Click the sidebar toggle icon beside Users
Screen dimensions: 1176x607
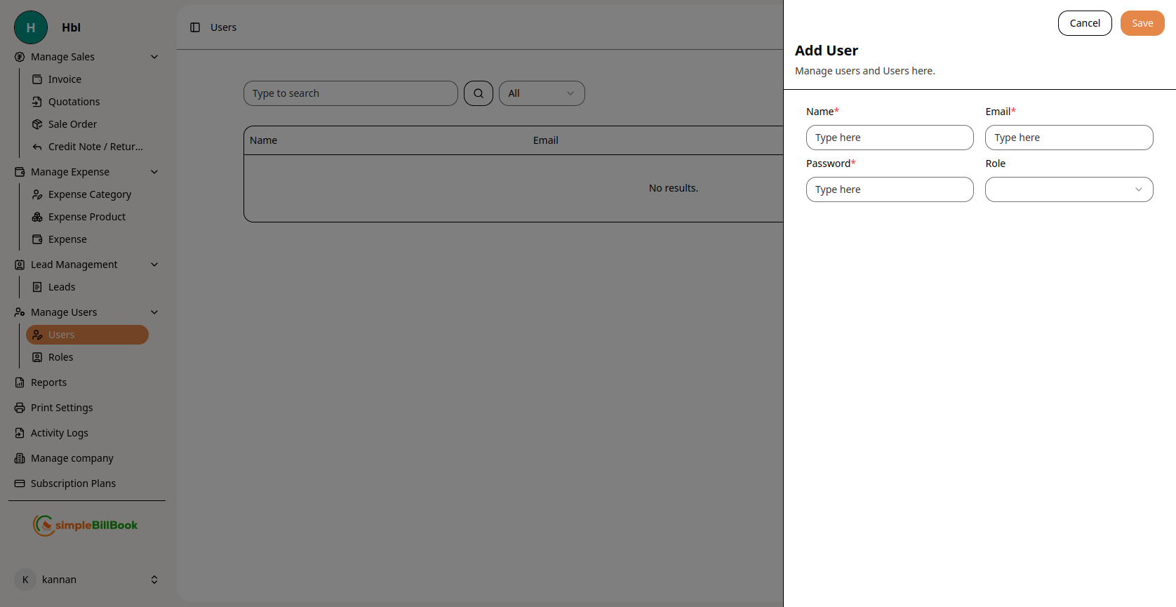[195, 27]
